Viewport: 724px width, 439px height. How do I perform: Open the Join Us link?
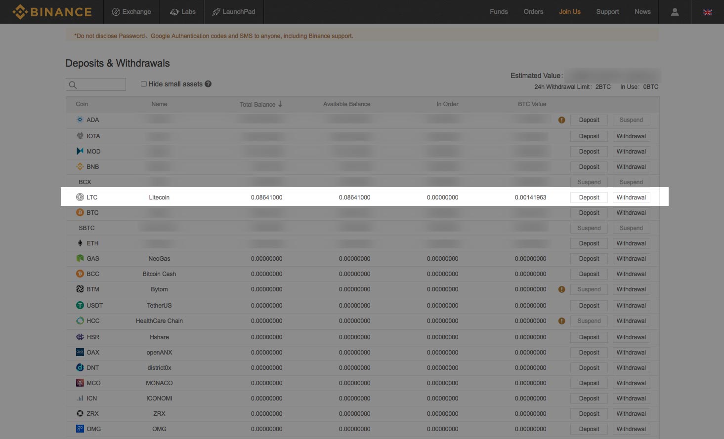[x=570, y=12]
